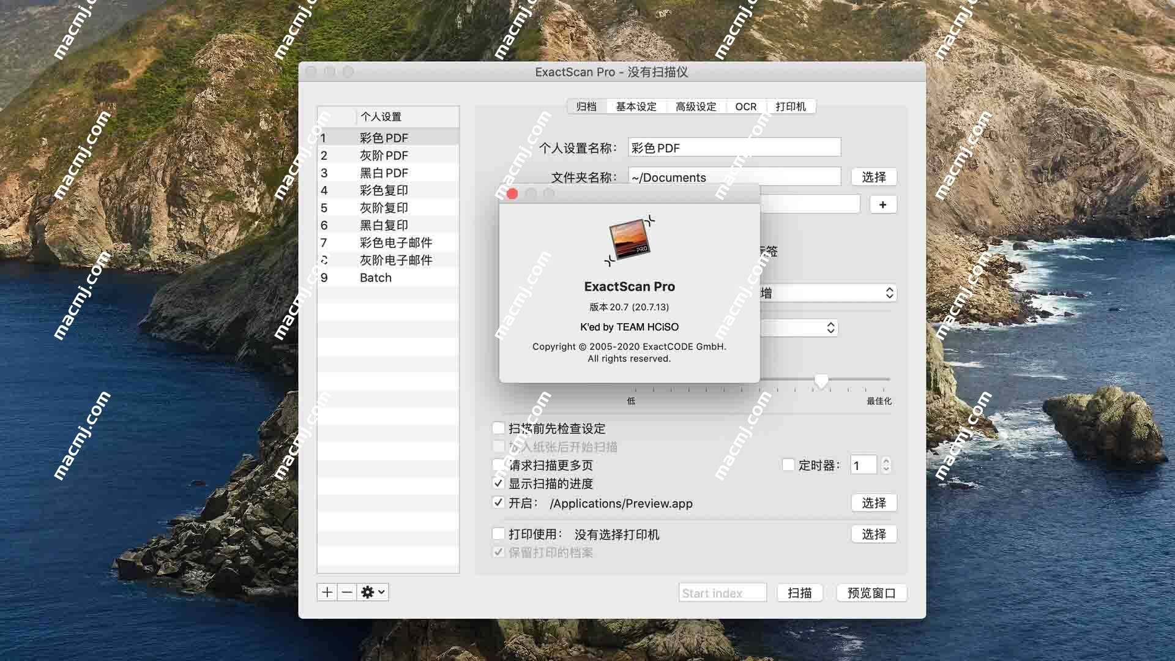Close the About ExactScan Pro dialog

coord(512,193)
